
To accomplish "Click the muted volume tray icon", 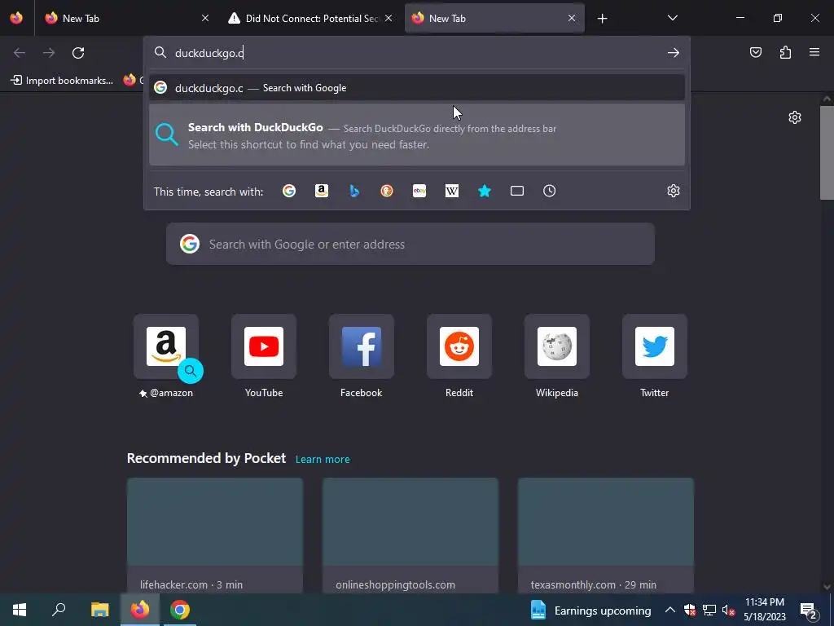I will 729,610.
